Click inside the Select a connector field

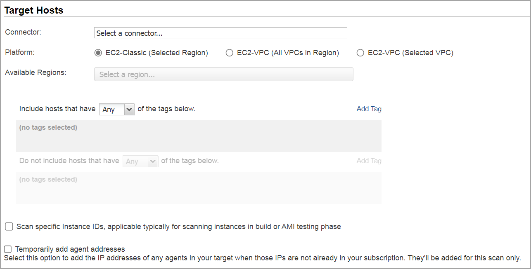click(x=220, y=33)
